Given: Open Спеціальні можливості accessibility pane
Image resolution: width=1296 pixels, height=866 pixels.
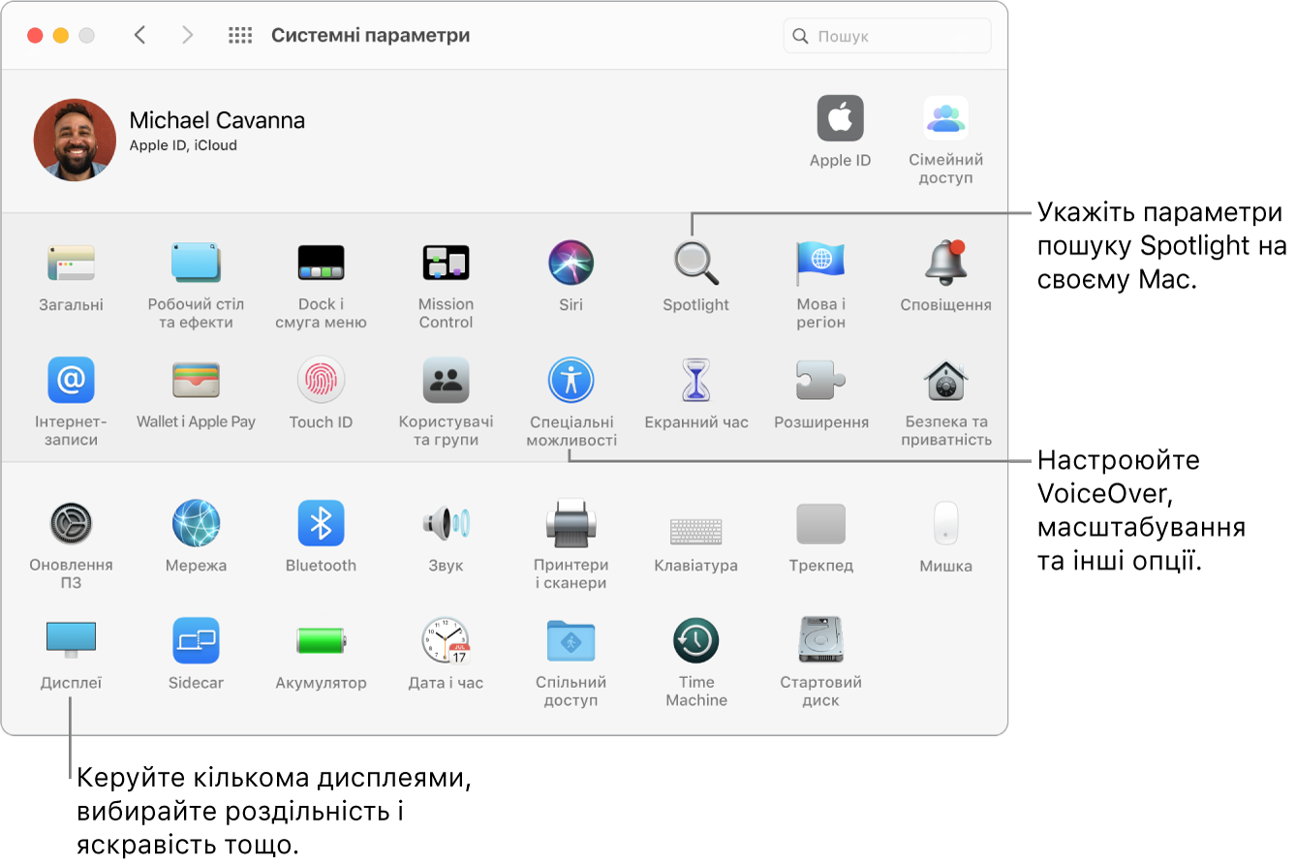Looking at the screenshot, I should (x=571, y=380).
